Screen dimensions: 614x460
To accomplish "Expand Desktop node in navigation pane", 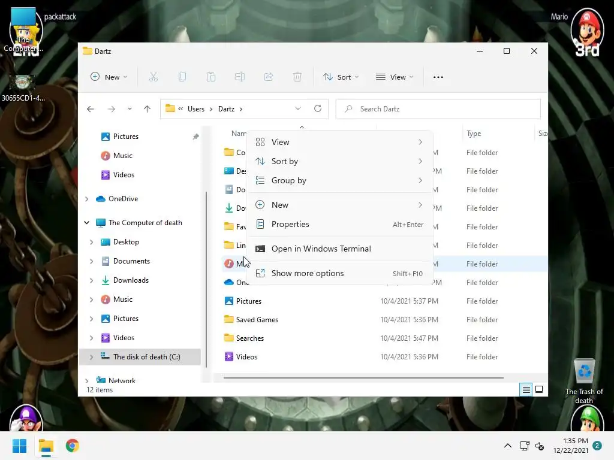I will tap(92, 242).
